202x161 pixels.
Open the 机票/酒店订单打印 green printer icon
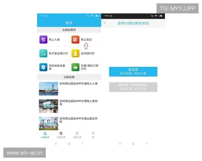(75, 67)
